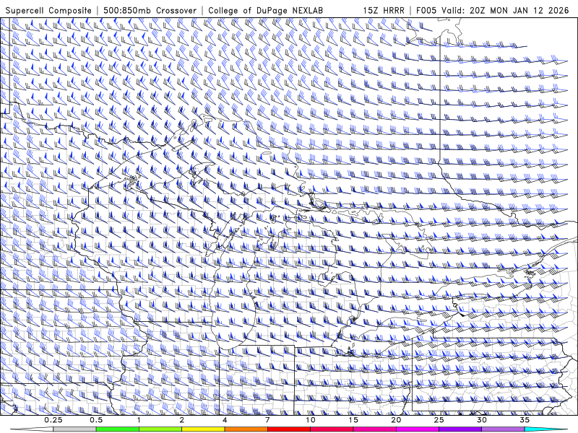Select the crimson swatch between 10 and 15
This screenshot has width=578, height=433.
click(332, 429)
